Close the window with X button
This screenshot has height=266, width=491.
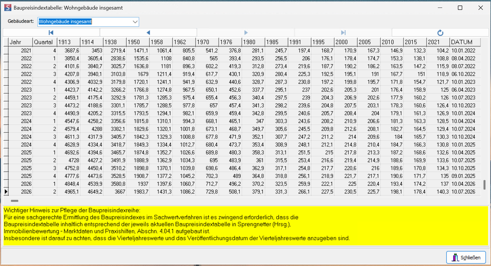pyautogui.click(x=481, y=8)
